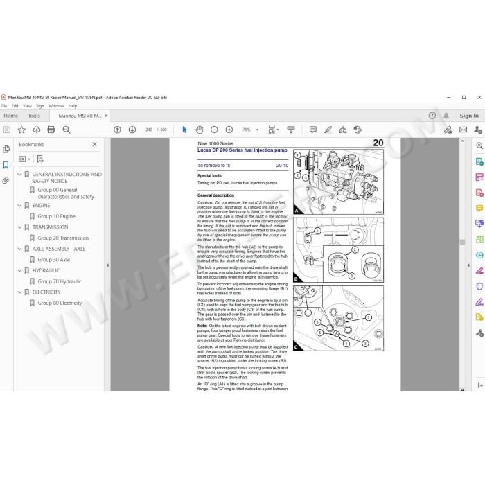Collapse the ENGINE bookmark

pos(20,205)
